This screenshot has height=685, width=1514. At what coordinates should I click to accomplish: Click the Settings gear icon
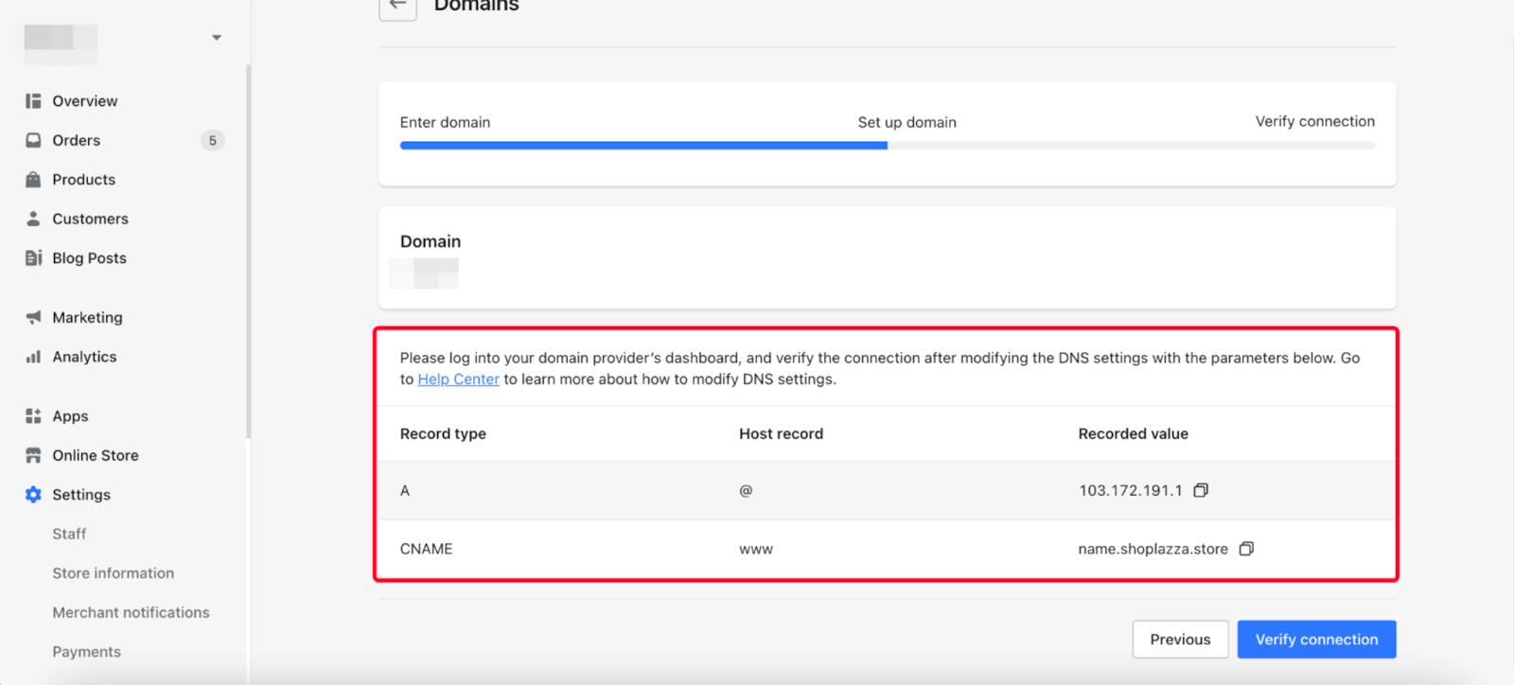[x=33, y=495]
